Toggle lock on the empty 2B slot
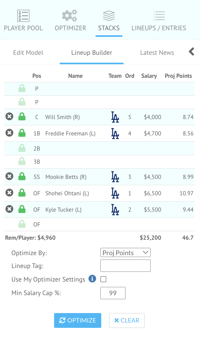Image resolution: width=200 pixels, height=337 pixels. pos(22,148)
